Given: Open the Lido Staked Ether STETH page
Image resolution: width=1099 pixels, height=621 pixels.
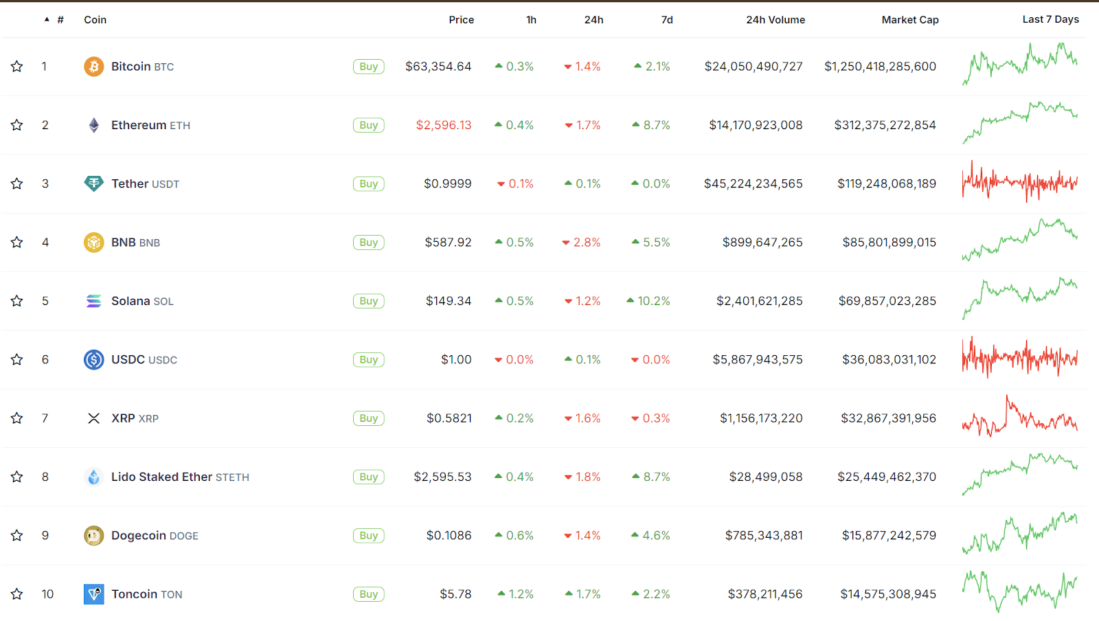Looking at the screenshot, I should [x=181, y=477].
